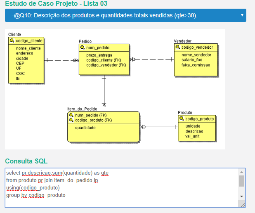Click 'descricao' attribute in Produto table
Image resolution: width=255 pixels, height=213 pixels.
pos(194,131)
